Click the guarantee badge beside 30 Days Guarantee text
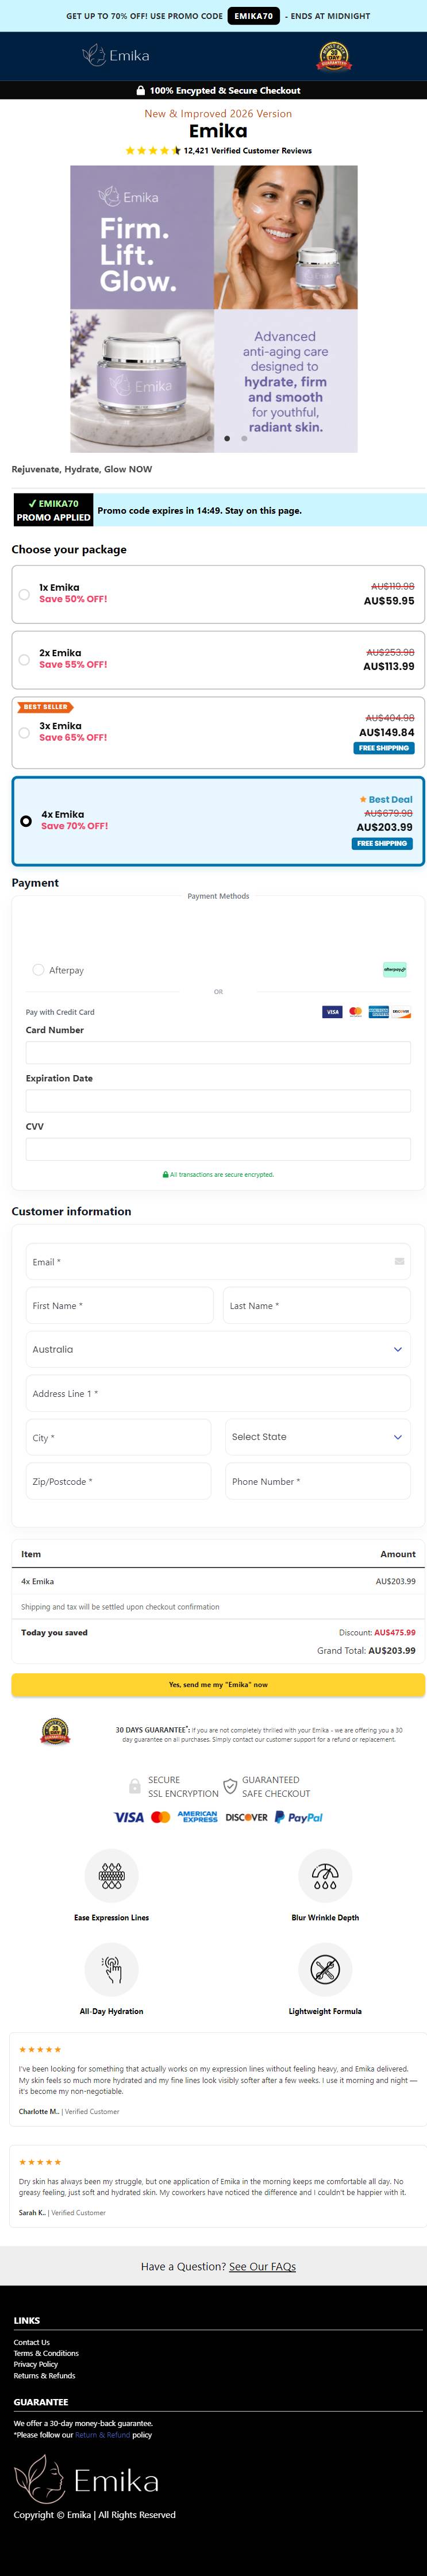The width and height of the screenshot is (427, 2576). click(x=55, y=1731)
